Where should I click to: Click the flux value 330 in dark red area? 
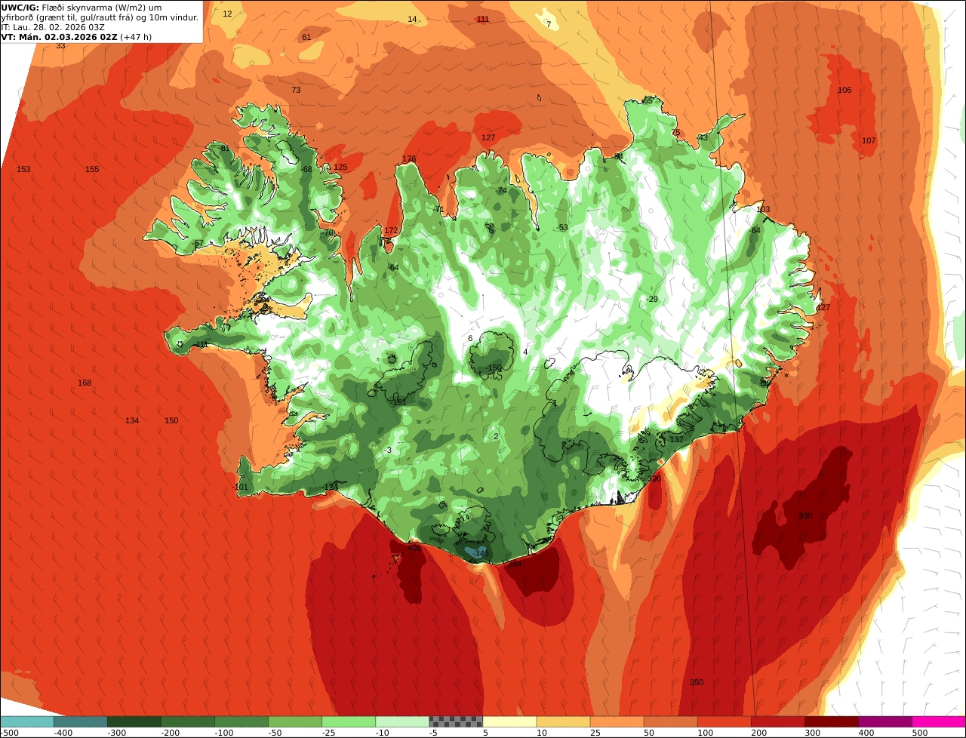805,515
